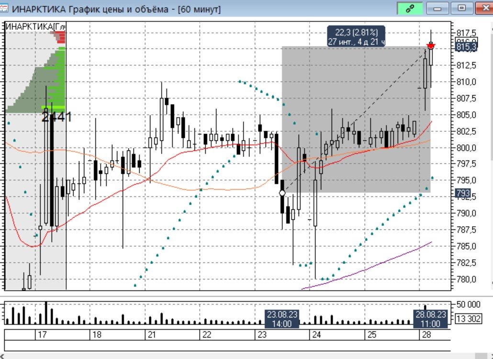This screenshot has height=359, width=493.
Task: Click the 790,0 price axis label
Action: tap(466, 213)
